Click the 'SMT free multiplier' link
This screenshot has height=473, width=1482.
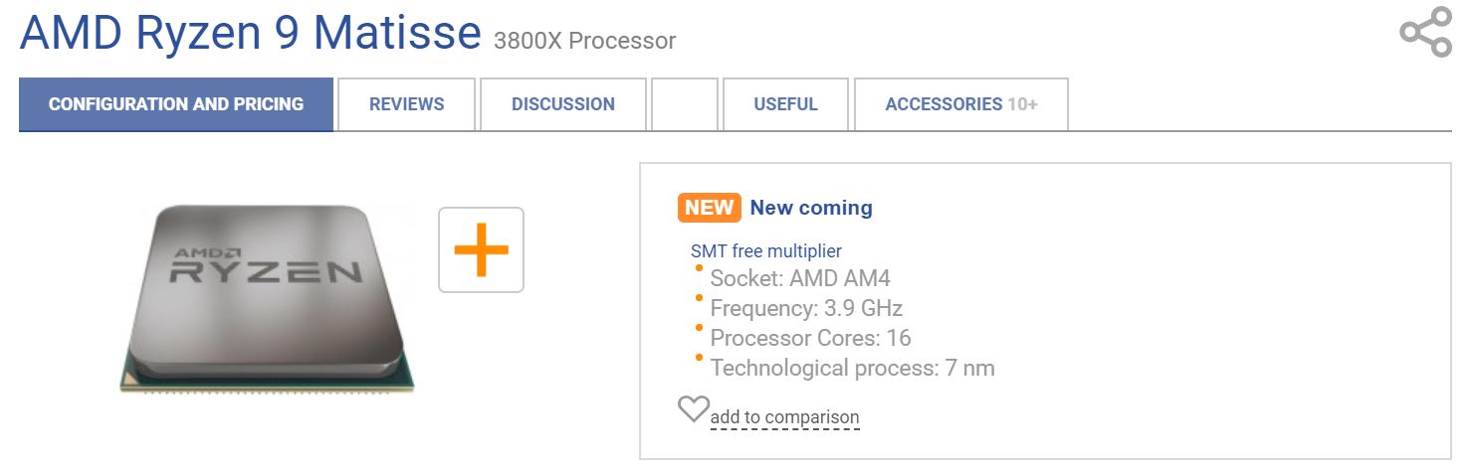coord(766,251)
